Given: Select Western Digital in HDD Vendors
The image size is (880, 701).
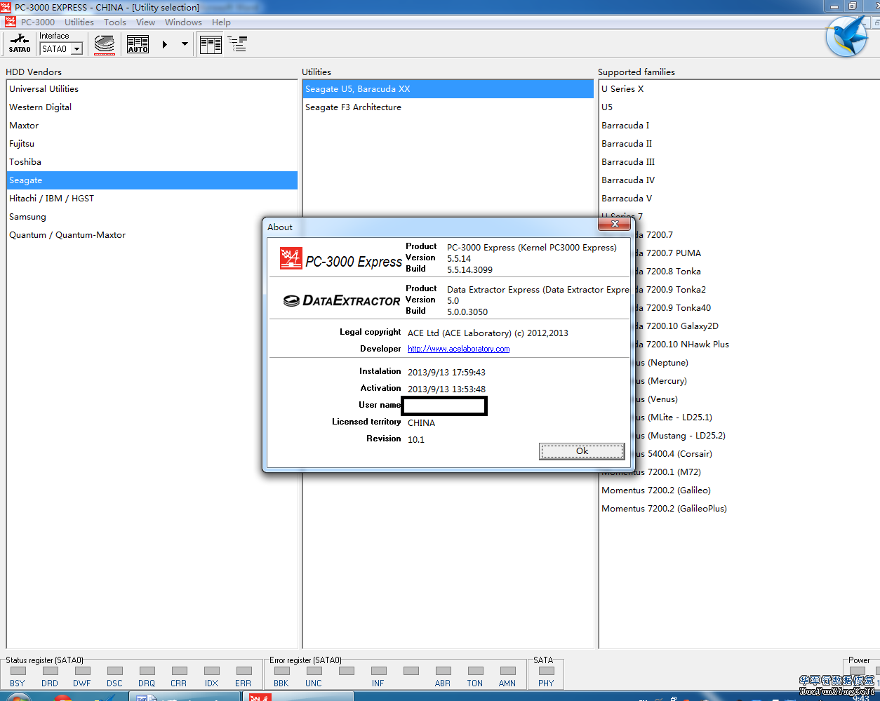Looking at the screenshot, I should (x=41, y=107).
